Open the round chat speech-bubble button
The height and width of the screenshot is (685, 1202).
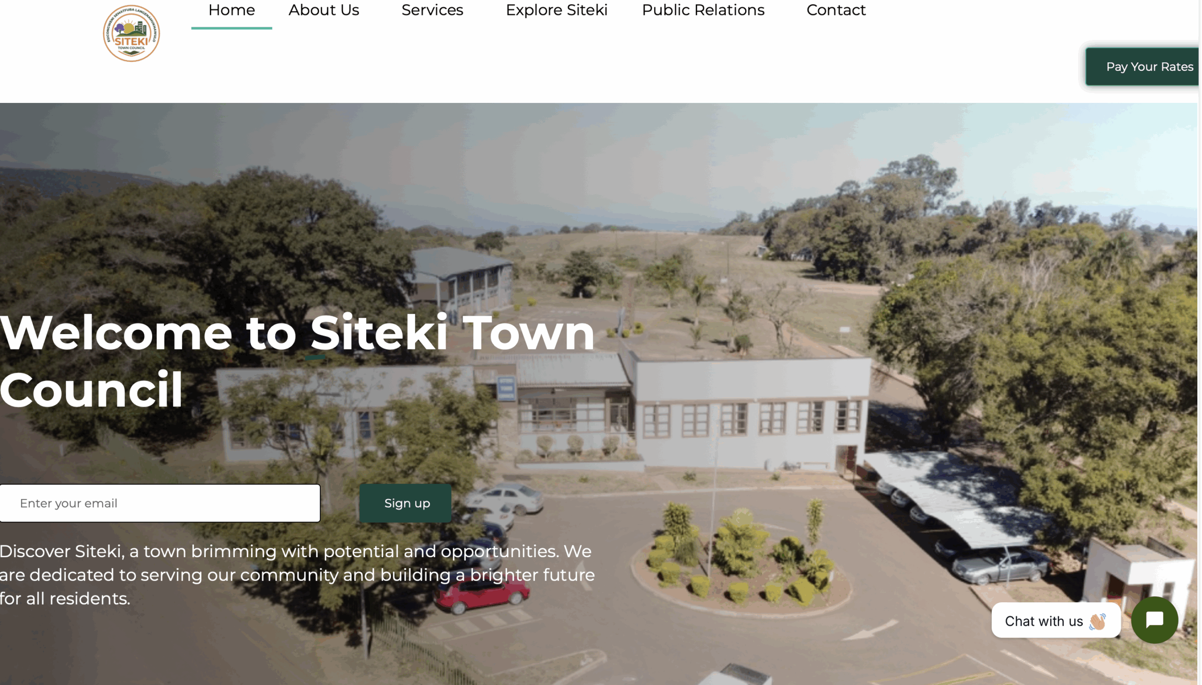[x=1154, y=620]
